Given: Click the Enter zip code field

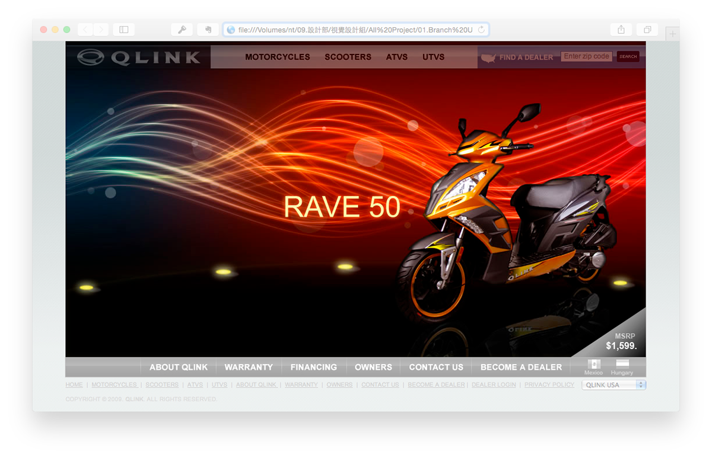Looking at the screenshot, I should pyautogui.click(x=586, y=56).
